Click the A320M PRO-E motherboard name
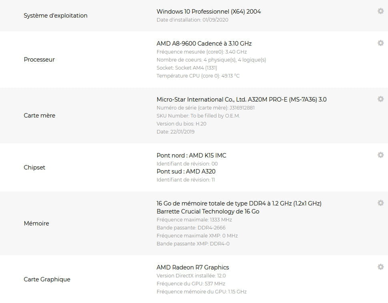This screenshot has height=303, width=388. click(x=242, y=100)
